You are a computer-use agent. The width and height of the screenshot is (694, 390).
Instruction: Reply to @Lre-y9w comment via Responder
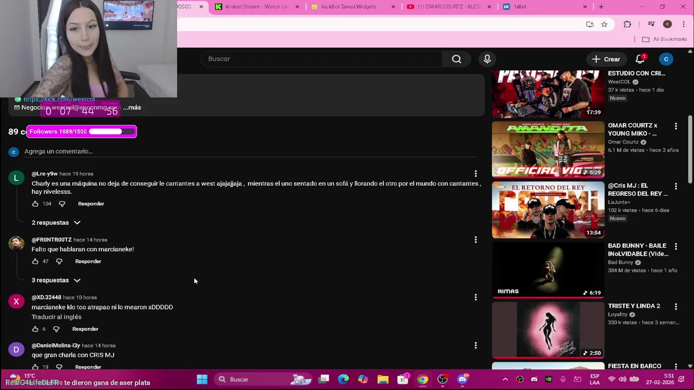pos(91,204)
